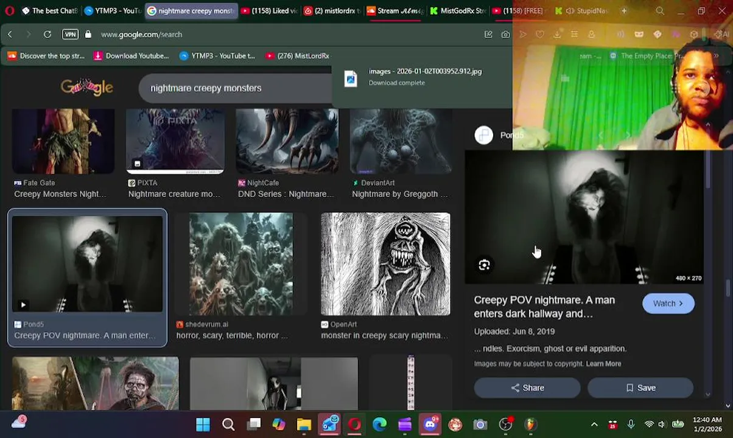Image resolution: width=733 pixels, height=438 pixels.
Task: Toggle the VPN badge in the address bar
Action: coord(70,35)
